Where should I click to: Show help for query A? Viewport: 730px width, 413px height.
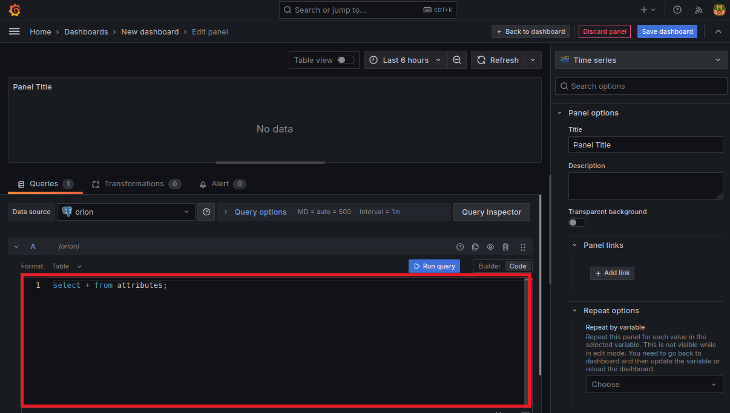click(460, 247)
